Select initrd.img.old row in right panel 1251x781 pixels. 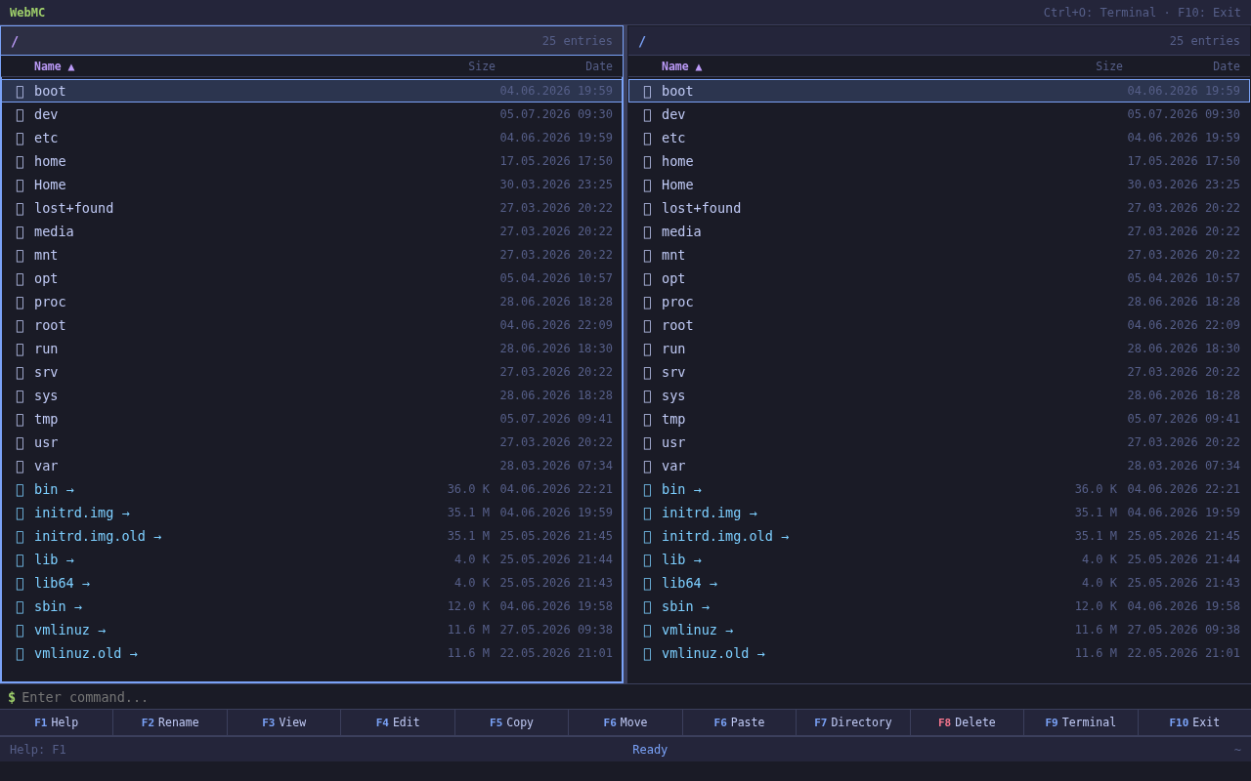coord(939,536)
